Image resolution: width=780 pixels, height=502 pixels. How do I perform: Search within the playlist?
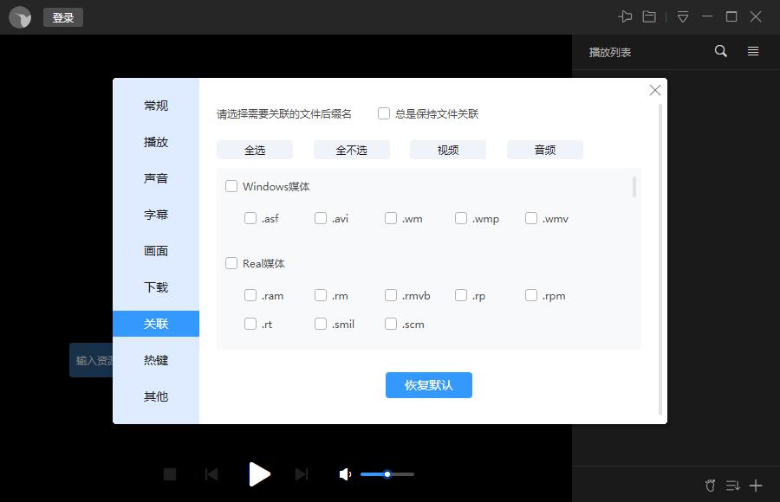(x=720, y=51)
